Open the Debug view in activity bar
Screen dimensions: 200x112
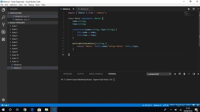3,32
